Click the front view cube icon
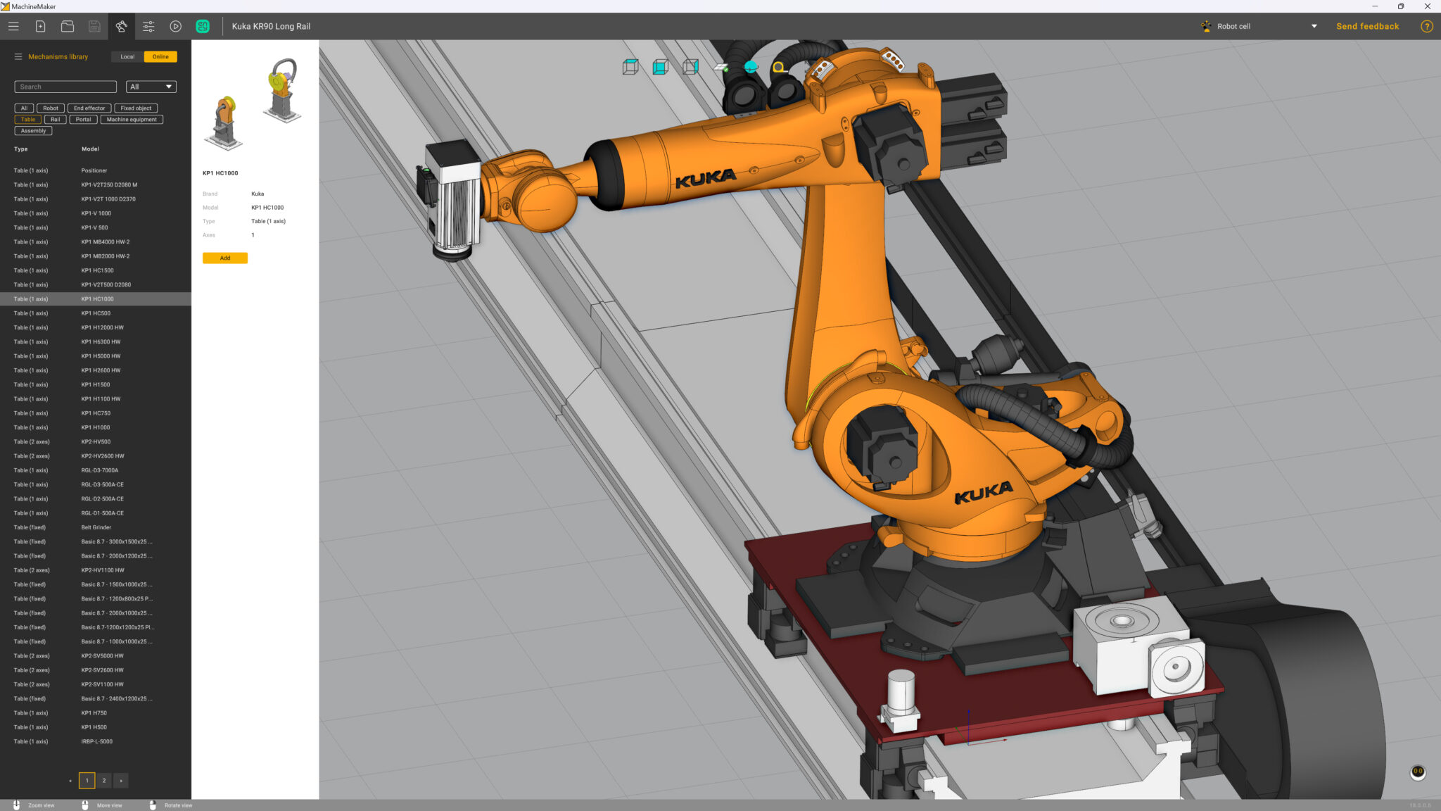The width and height of the screenshot is (1441, 811). pyautogui.click(x=660, y=67)
